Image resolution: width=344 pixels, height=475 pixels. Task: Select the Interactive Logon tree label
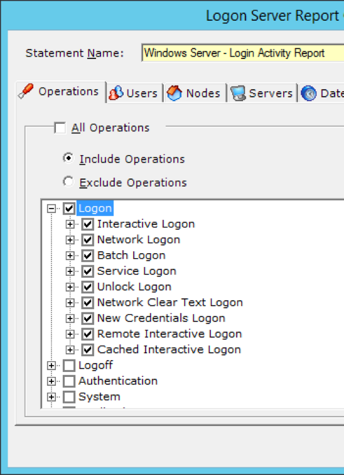click(146, 224)
